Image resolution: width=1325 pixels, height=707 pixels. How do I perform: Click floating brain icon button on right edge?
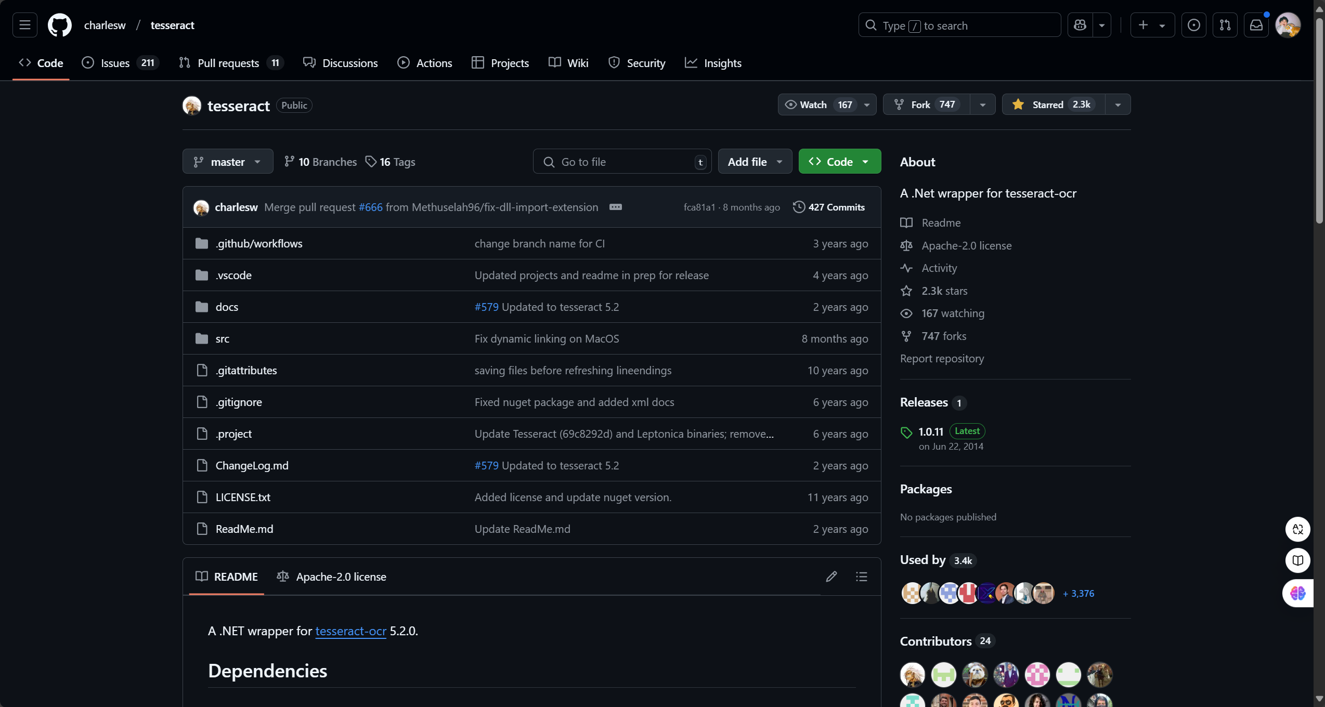point(1298,593)
